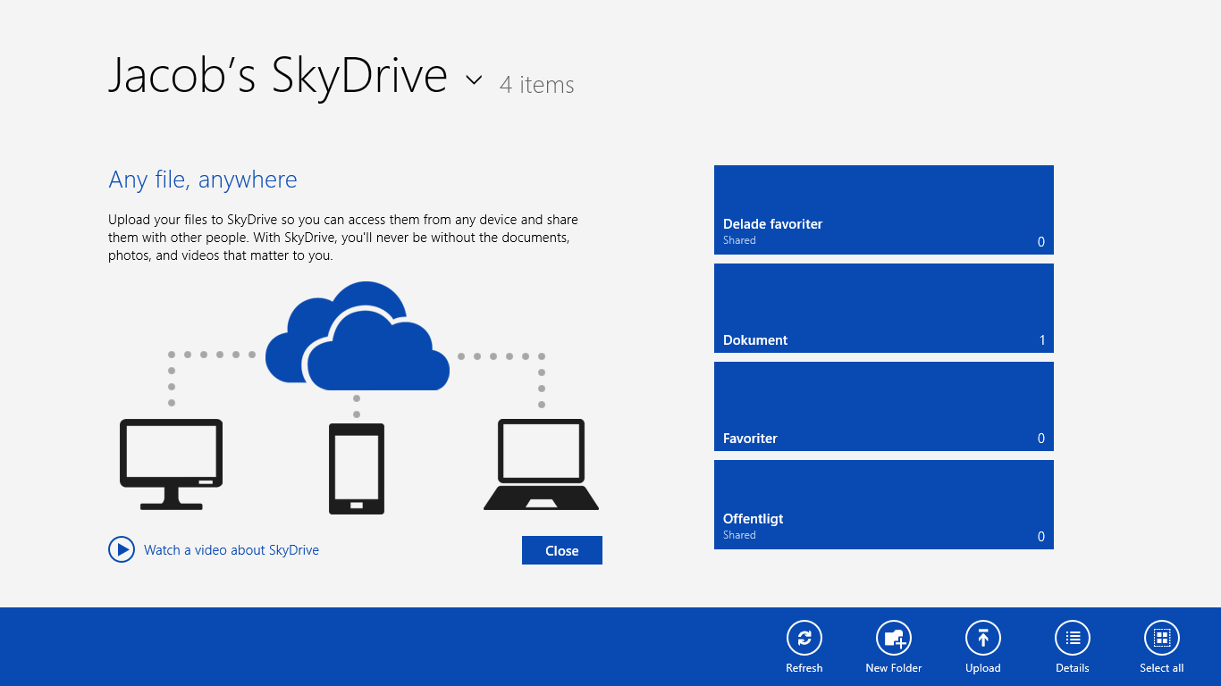Open the Offentligt shared folder
The height and width of the screenshot is (686, 1221).
pyautogui.click(x=883, y=505)
